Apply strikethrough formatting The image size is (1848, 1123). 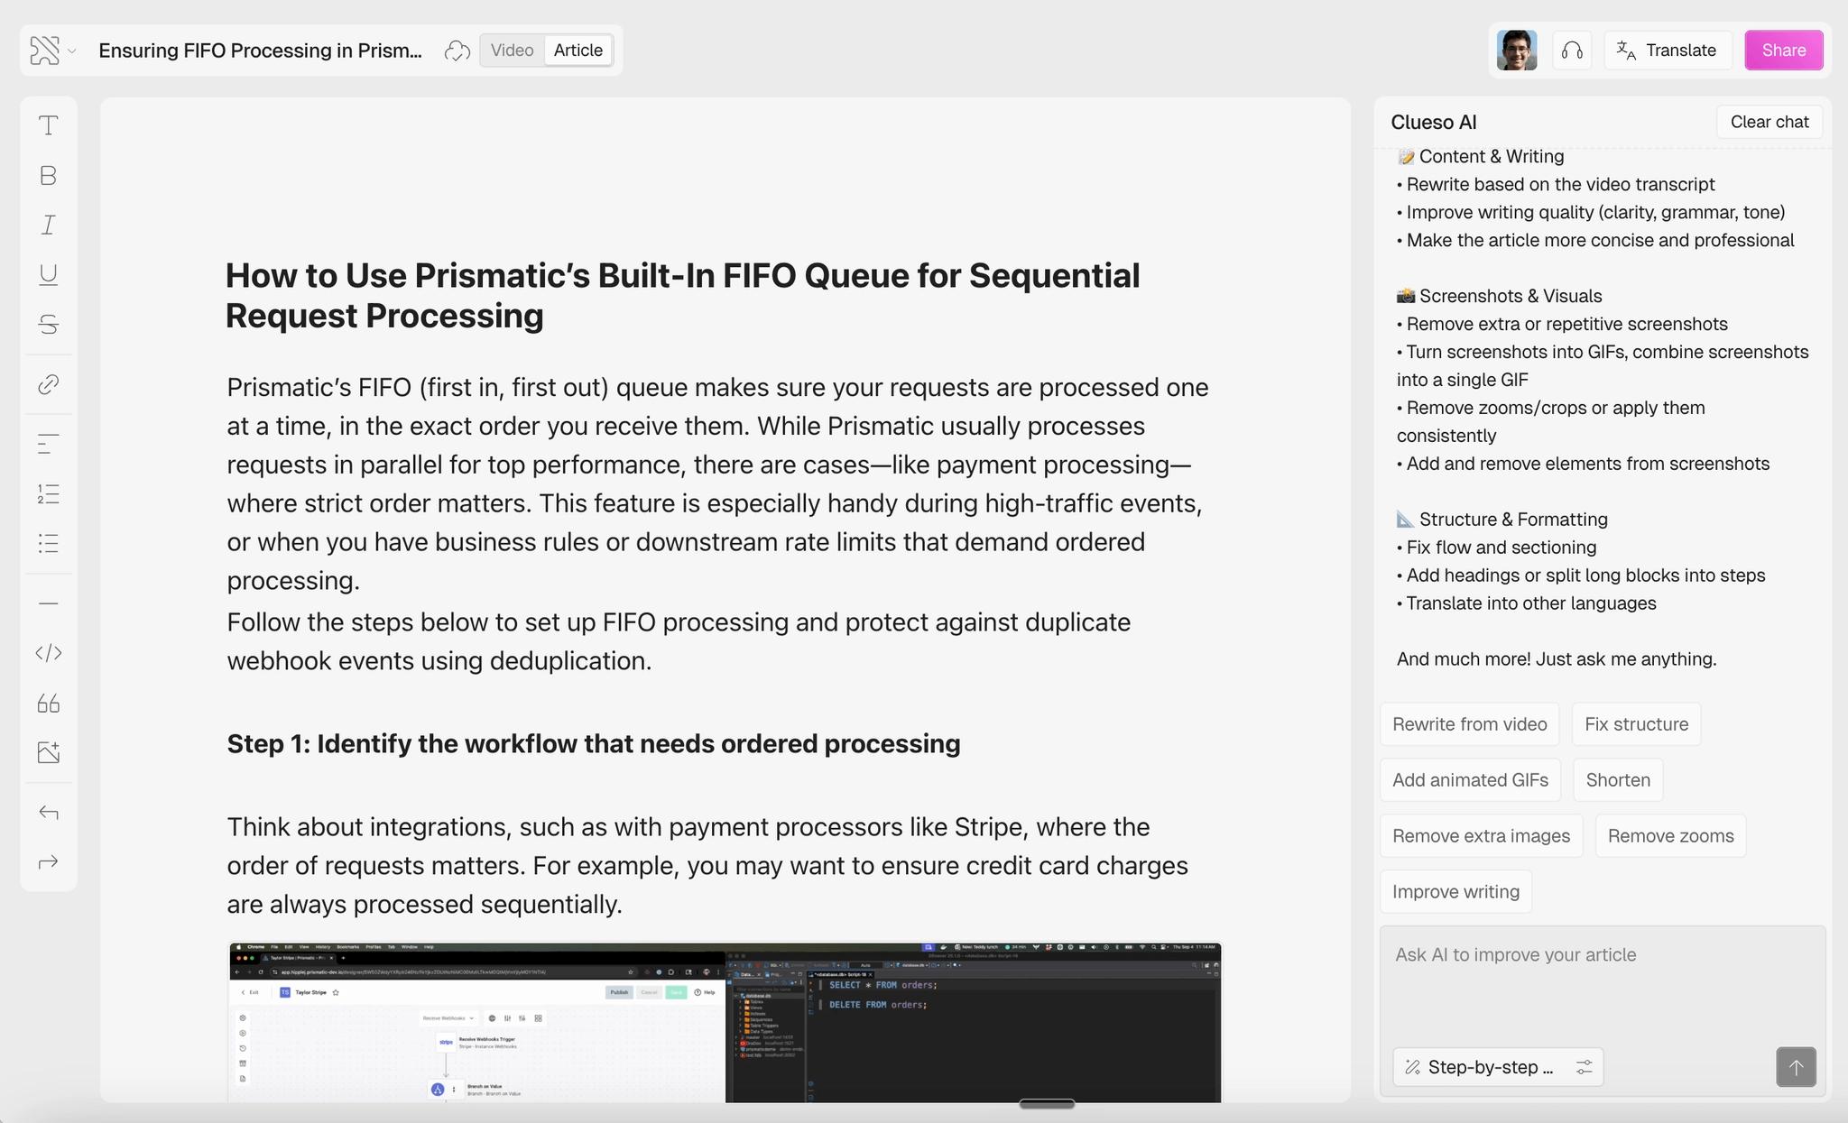tap(49, 324)
